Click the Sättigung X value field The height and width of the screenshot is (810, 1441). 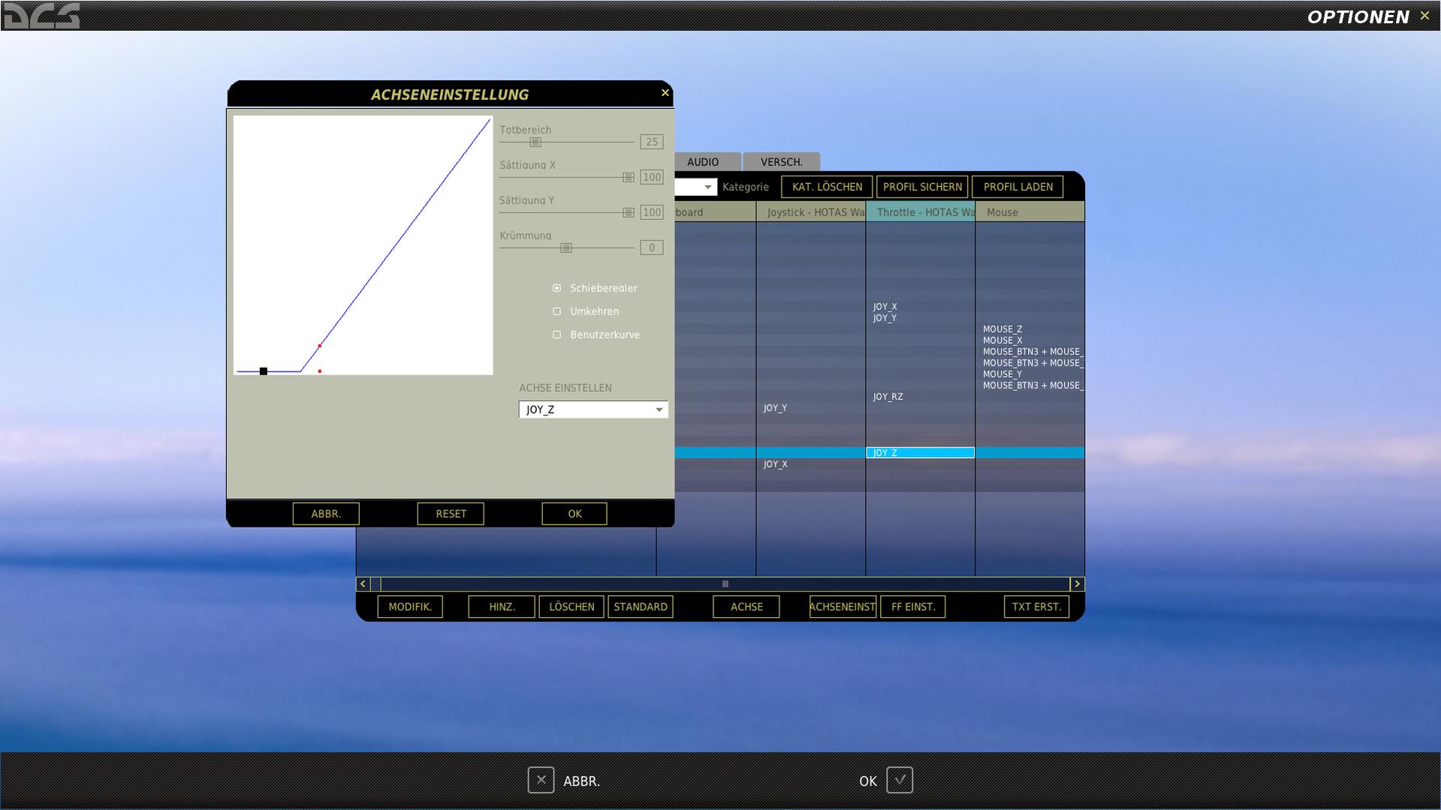(x=652, y=177)
